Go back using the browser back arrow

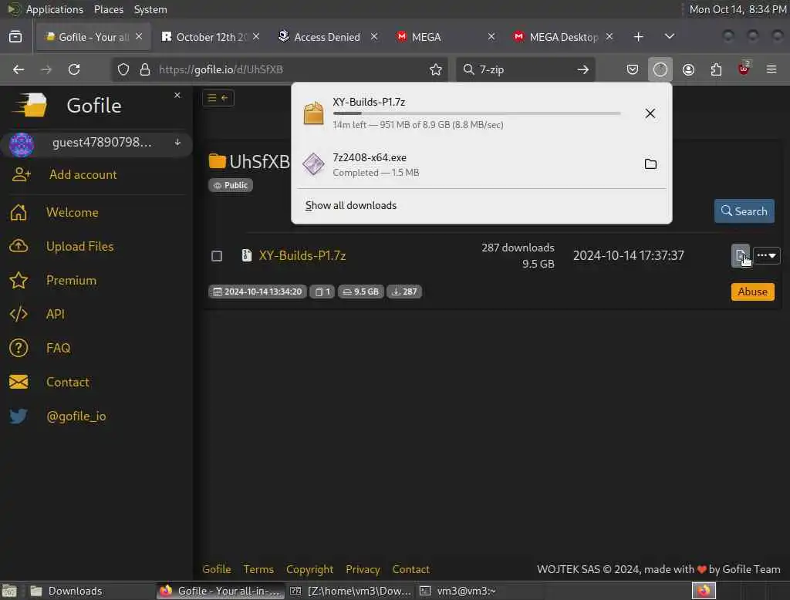coord(19,69)
